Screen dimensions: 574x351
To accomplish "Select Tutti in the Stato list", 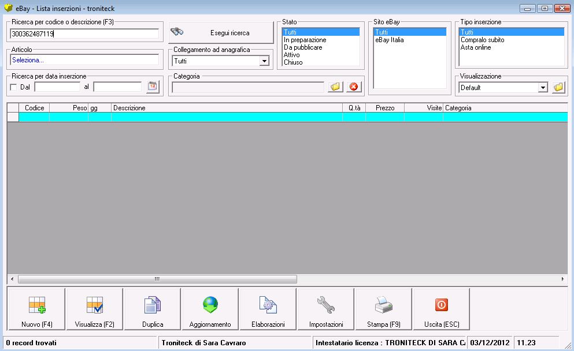I will pyautogui.click(x=321, y=32).
